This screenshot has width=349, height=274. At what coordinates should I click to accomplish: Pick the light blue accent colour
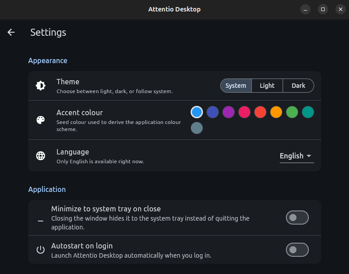tap(197, 112)
